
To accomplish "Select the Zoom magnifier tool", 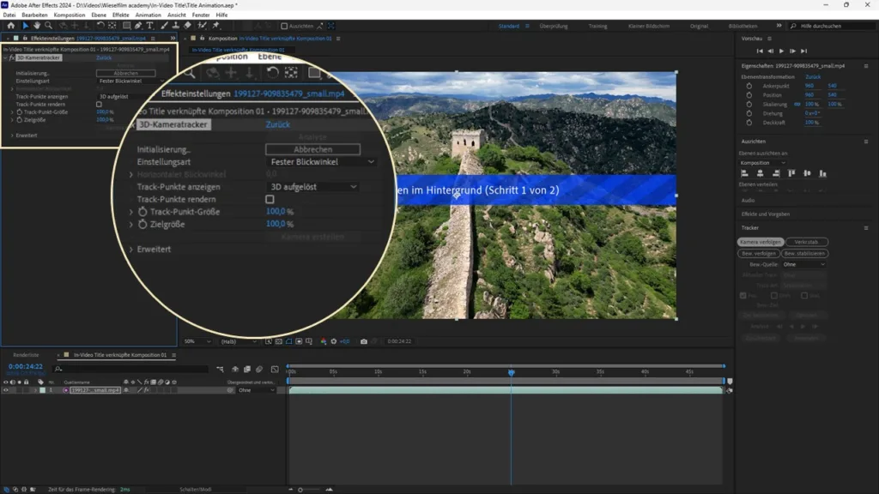I will [x=49, y=26].
